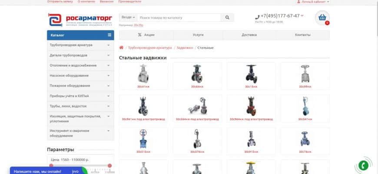This screenshot has height=174, width=378.
Task: Open the Акции menu tab
Action: [146, 35]
